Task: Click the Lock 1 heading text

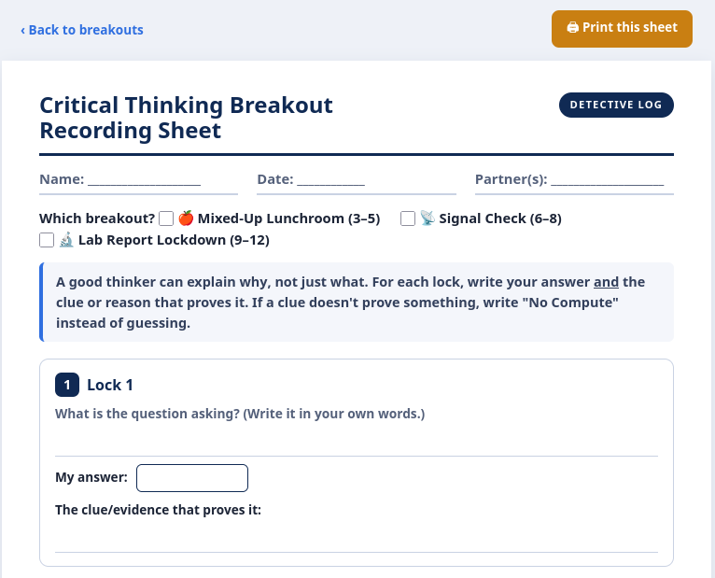Action: pos(110,385)
